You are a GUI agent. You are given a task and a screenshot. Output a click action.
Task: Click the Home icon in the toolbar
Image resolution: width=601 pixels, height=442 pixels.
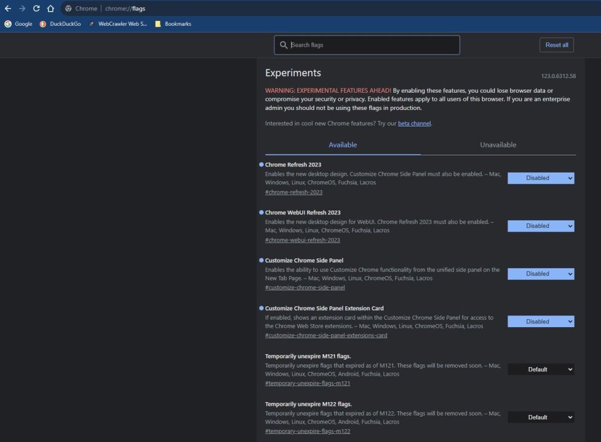(50, 9)
